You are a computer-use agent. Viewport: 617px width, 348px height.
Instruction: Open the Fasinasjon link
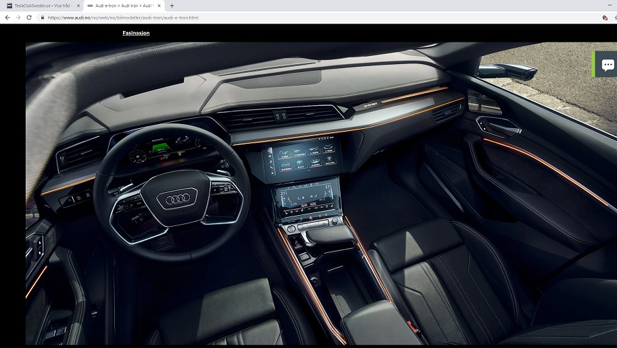coord(136,33)
